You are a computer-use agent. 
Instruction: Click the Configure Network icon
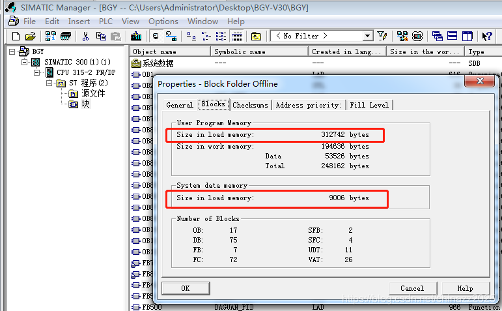coord(402,37)
